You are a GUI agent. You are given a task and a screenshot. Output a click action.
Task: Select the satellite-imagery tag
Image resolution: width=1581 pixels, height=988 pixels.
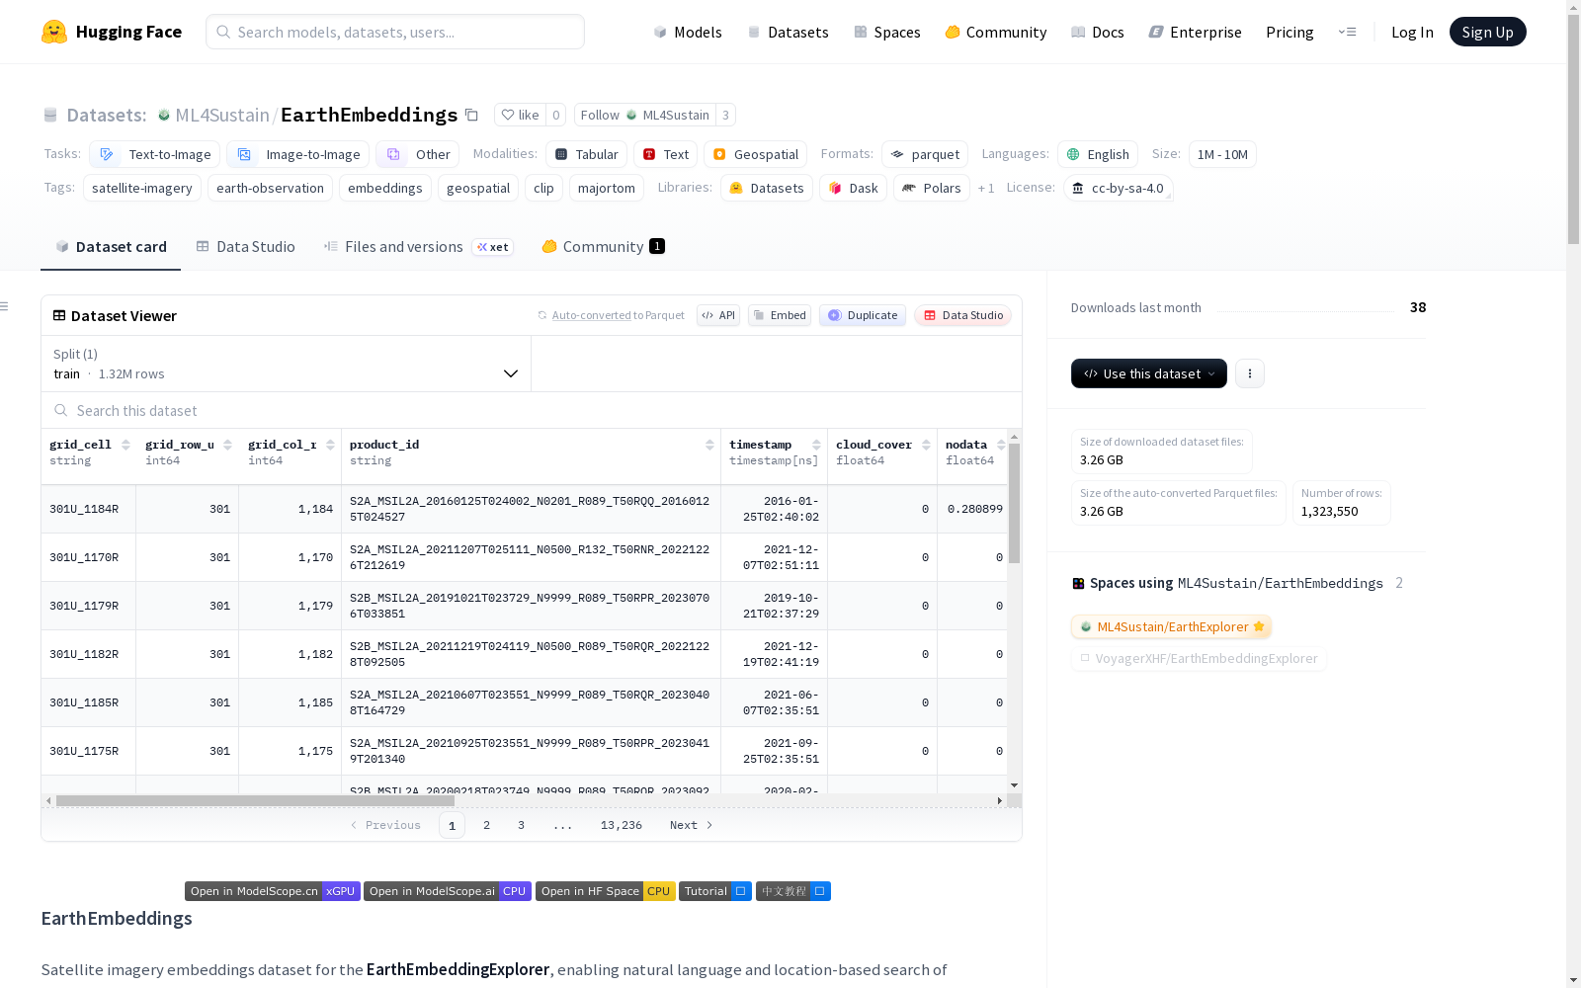coord(142,188)
